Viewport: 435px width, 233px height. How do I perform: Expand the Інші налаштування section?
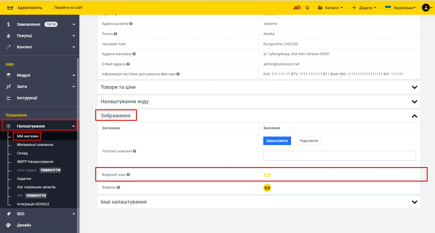click(x=414, y=202)
